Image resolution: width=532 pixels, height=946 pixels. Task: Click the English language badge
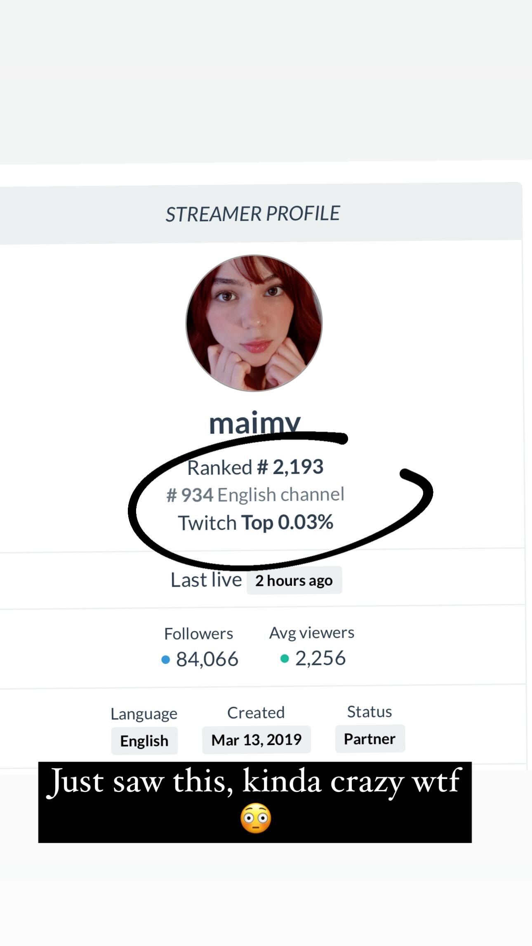point(144,741)
